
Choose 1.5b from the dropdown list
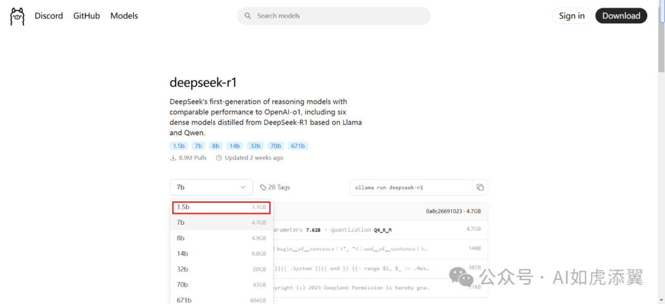222,207
